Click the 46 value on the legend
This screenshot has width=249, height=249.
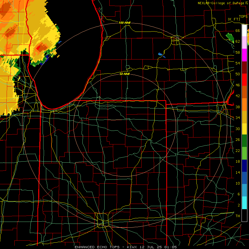click(x=238, y=85)
